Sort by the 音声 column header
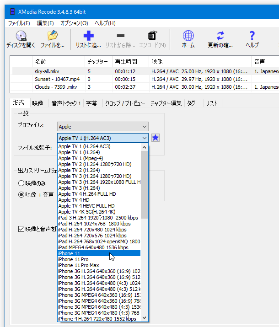 [265, 62]
